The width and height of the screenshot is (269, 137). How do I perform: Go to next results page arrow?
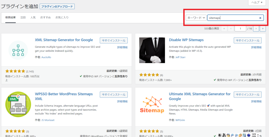[x=256, y=29]
